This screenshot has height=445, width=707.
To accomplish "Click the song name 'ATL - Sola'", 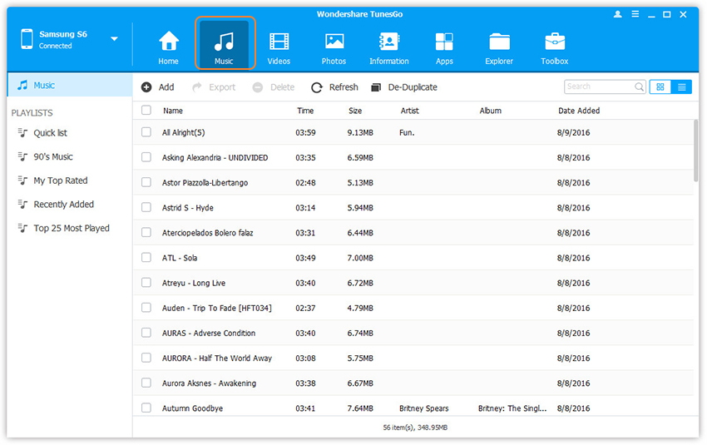I will point(180,258).
